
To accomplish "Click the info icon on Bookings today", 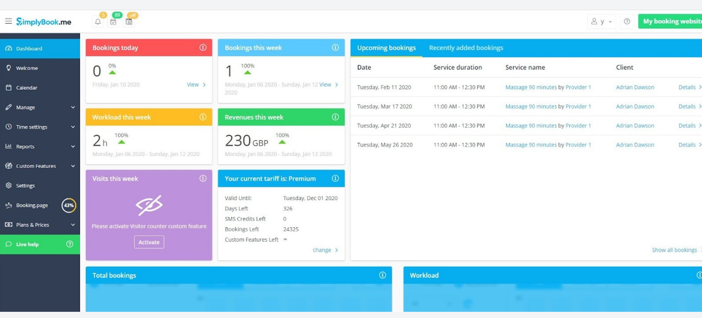I will point(203,47).
